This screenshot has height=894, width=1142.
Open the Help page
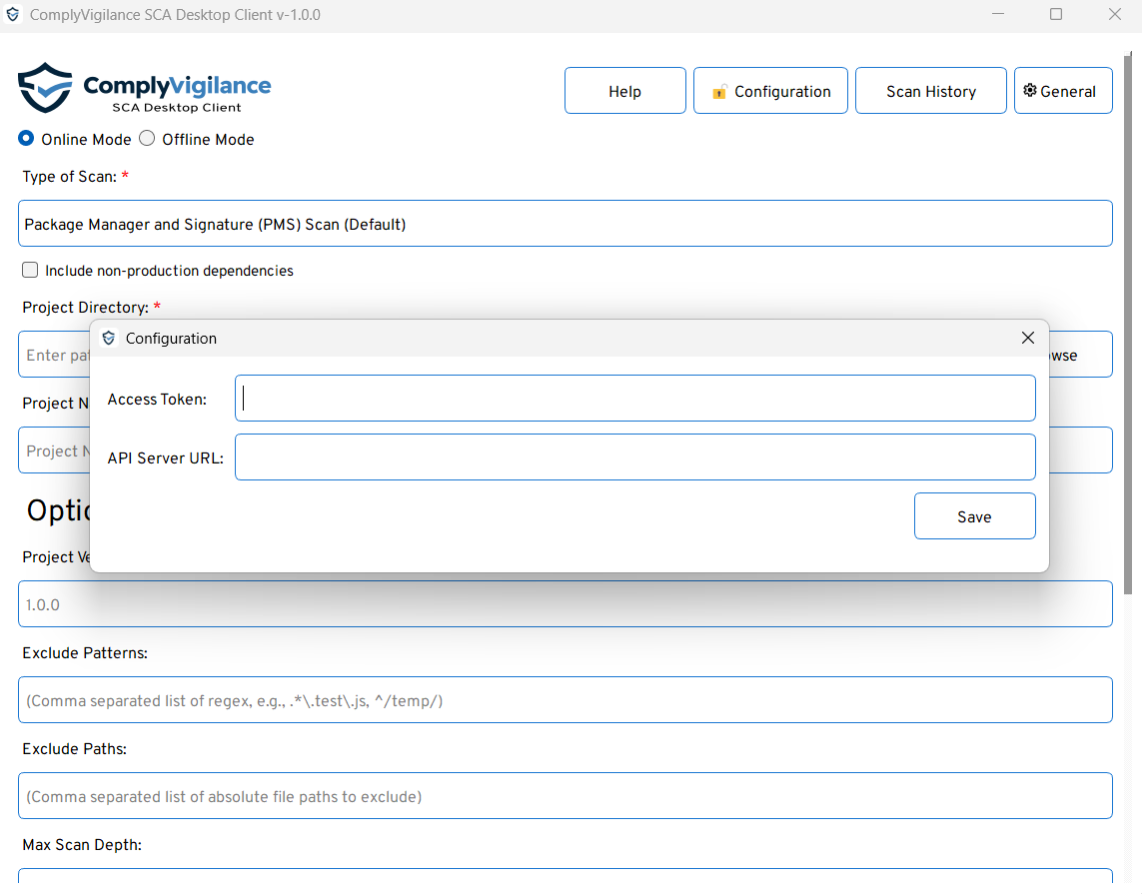point(624,91)
